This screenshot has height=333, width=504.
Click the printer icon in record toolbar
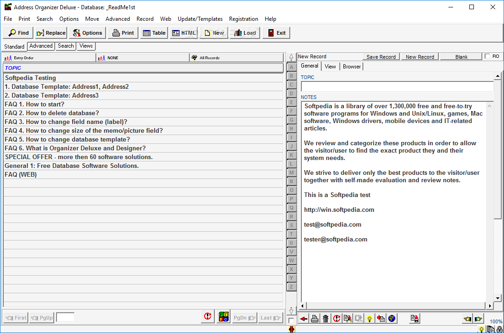pos(315,319)
